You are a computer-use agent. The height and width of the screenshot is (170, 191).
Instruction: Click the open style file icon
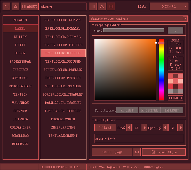tap(6, 6)
